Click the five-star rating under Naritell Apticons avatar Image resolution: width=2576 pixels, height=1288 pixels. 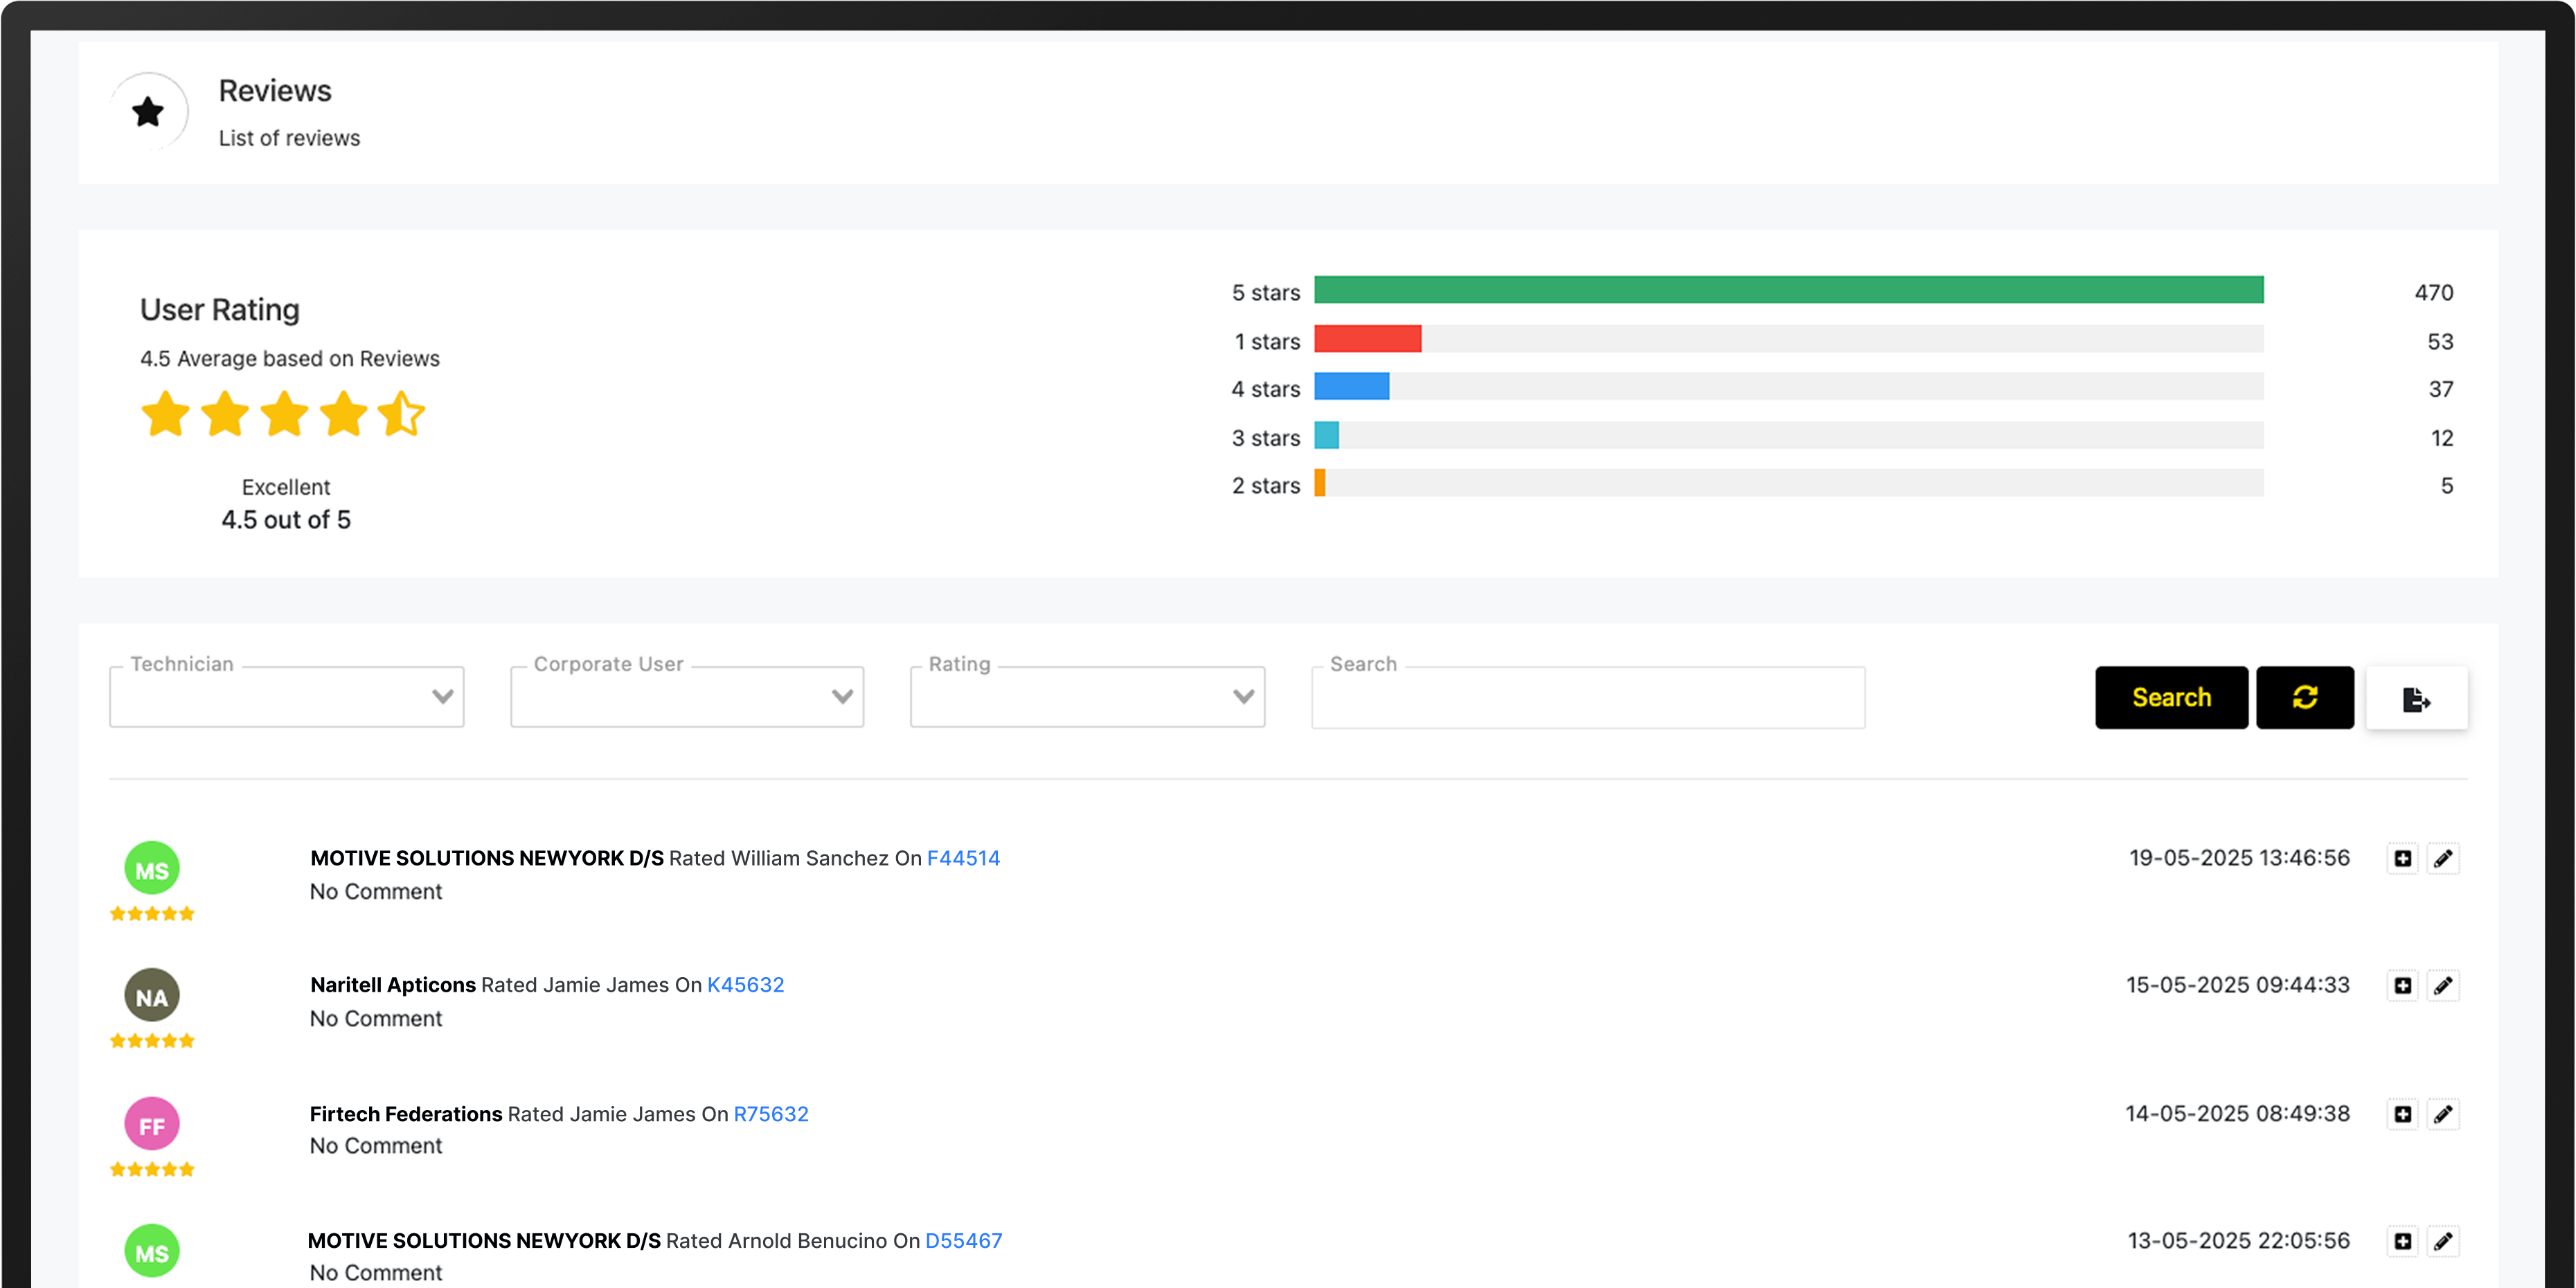(x=152, y=1040)
